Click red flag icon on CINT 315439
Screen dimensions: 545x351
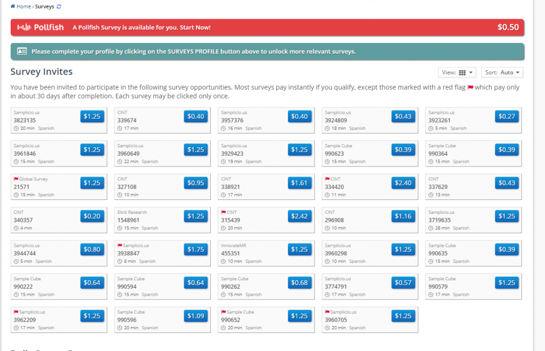224,212
